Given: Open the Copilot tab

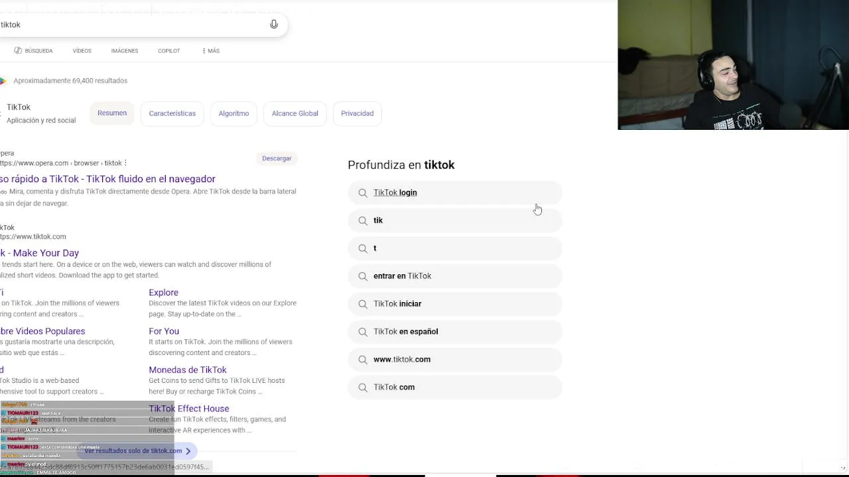Looking at the screenshot, I should (169, 50).
